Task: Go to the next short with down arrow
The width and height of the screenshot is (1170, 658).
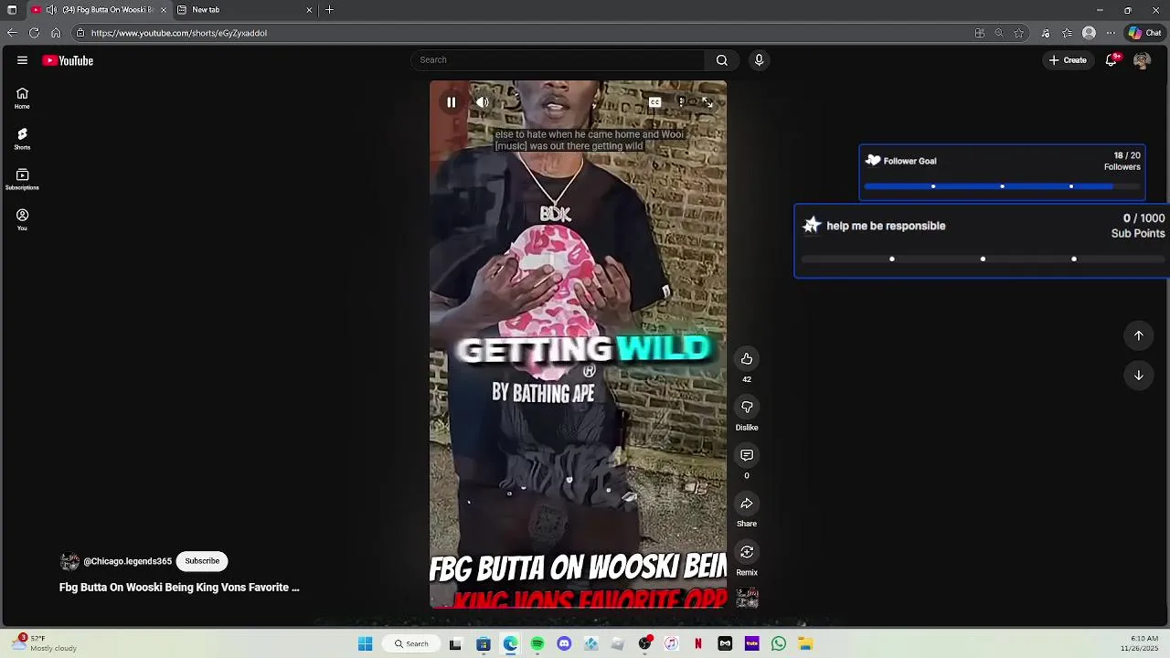Action: [x=1139, y=376]
